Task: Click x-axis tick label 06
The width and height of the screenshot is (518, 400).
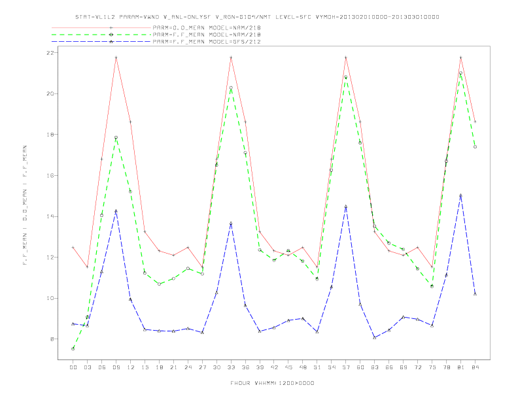Action: pyautogui.click(x=102, y=367)
